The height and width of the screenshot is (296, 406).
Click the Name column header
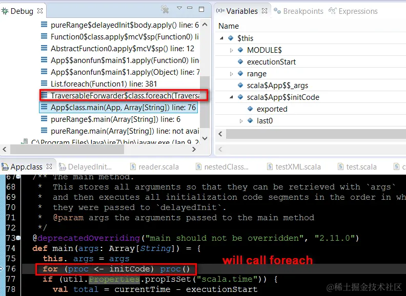coord(229,26)
